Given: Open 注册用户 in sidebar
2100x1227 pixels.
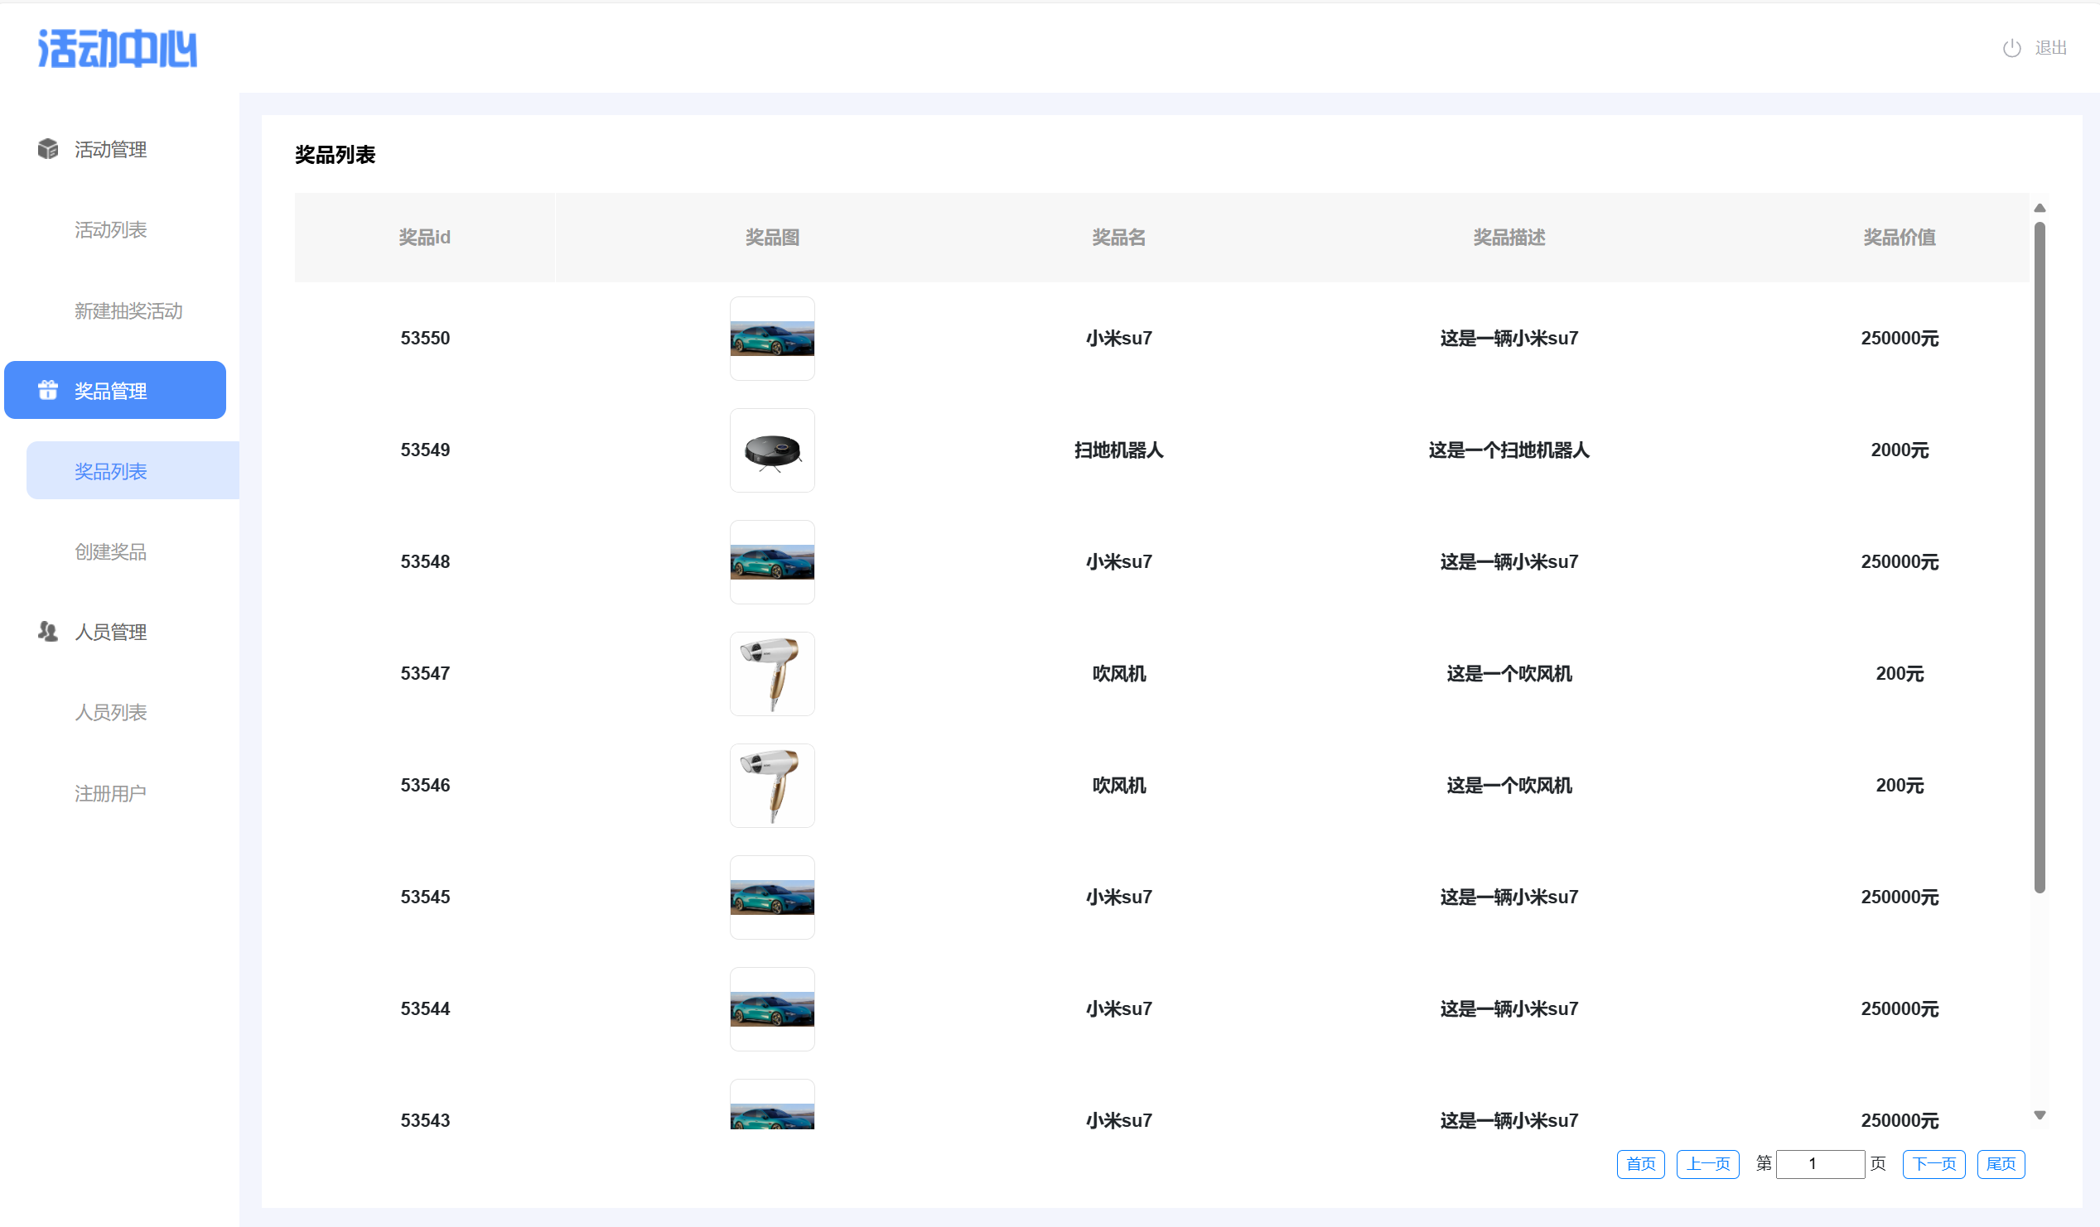Looking at the screenshot, I should (111, 793).
